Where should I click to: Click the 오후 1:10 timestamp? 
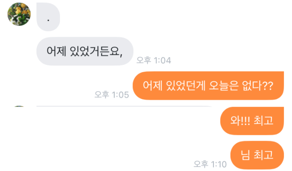[210, 164]
